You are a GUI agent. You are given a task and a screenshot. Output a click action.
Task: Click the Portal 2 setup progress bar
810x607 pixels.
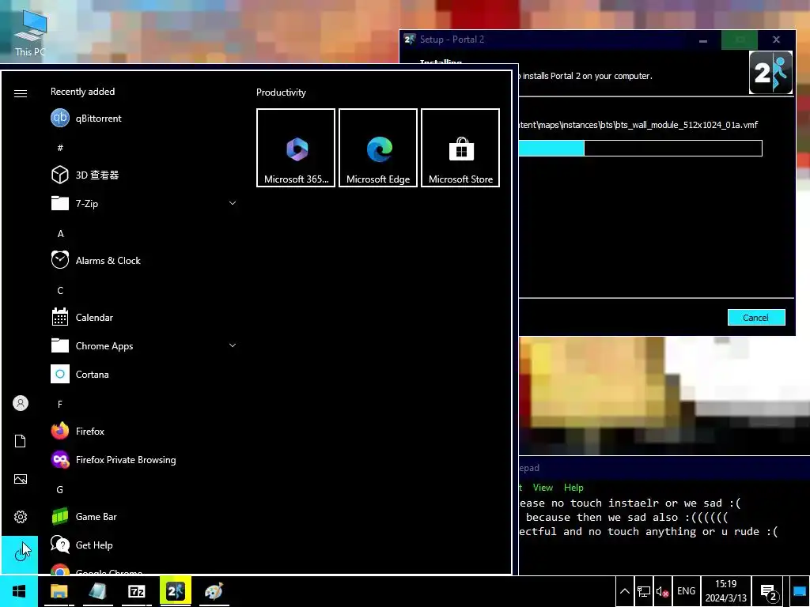pos(639,148)
